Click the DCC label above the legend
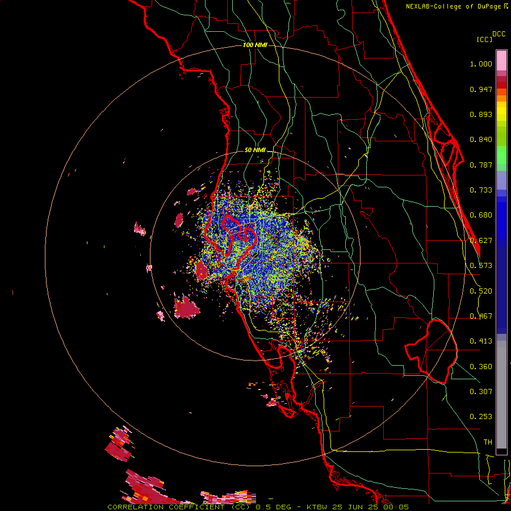Image resolution: width=511 pixels, height=511 pixels. pyautogui.click(x=499, y=34)
